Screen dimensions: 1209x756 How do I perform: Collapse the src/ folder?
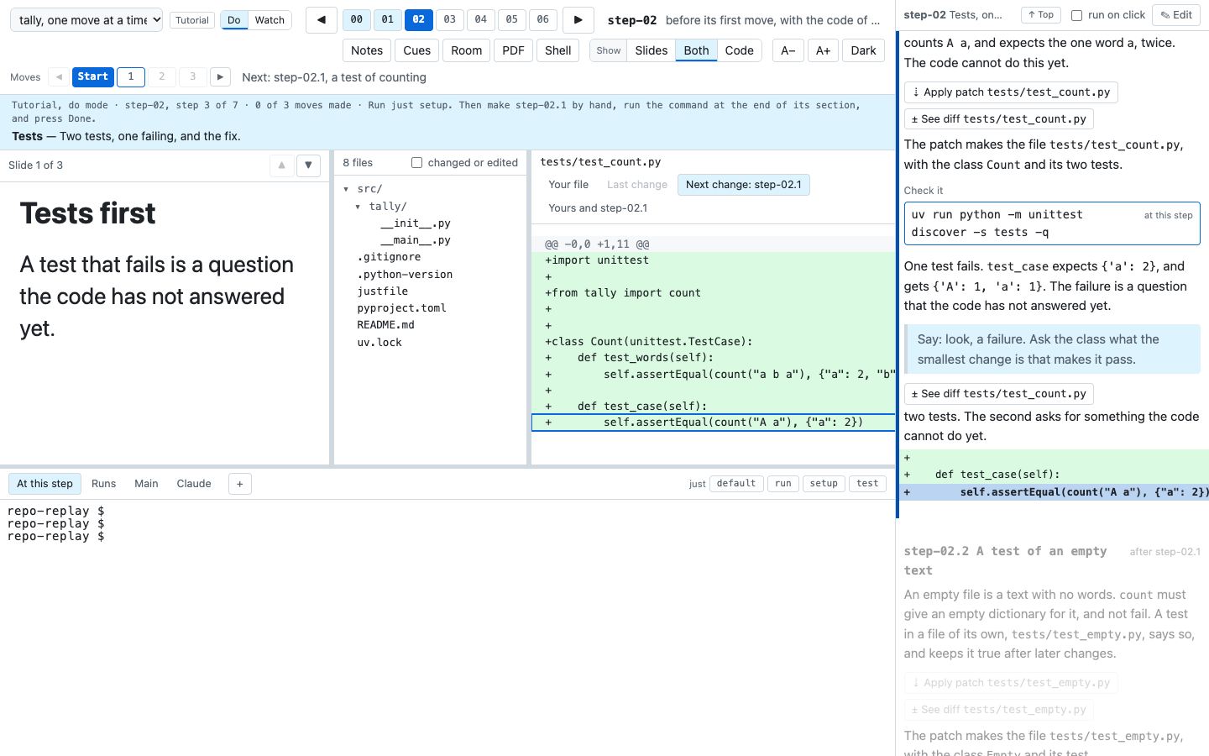click(x=346, y=189)
